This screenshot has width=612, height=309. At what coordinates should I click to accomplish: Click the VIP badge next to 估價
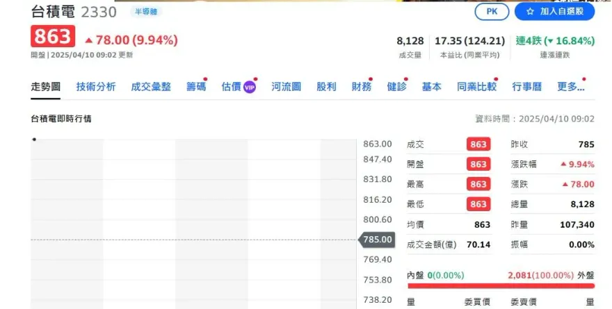coord(249,87)
